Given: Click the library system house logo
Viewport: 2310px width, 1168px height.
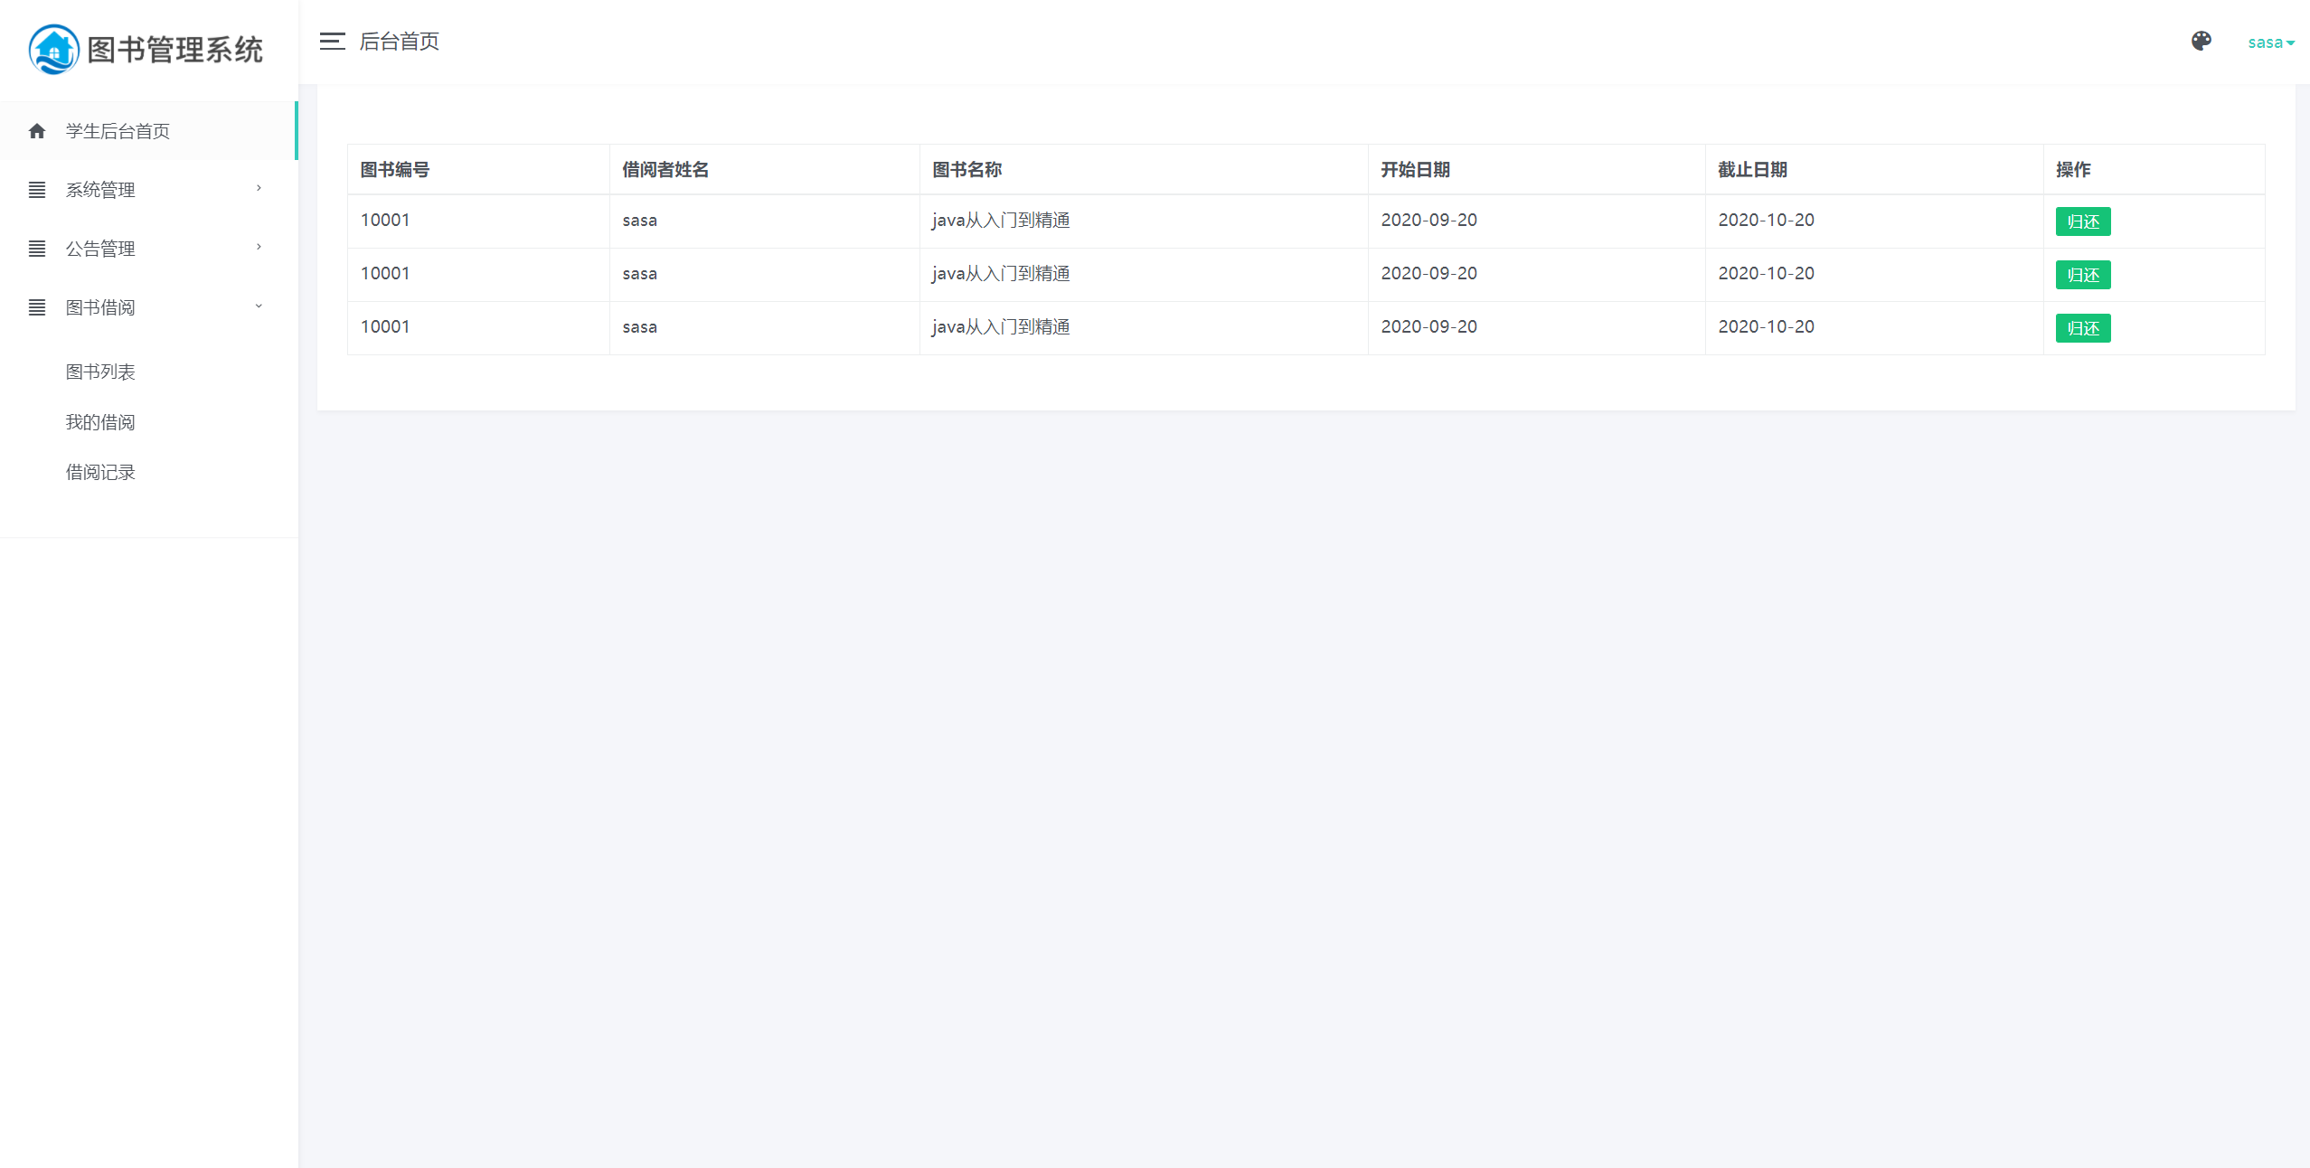Looking at the screenshot, I should (x=54, y=50).
